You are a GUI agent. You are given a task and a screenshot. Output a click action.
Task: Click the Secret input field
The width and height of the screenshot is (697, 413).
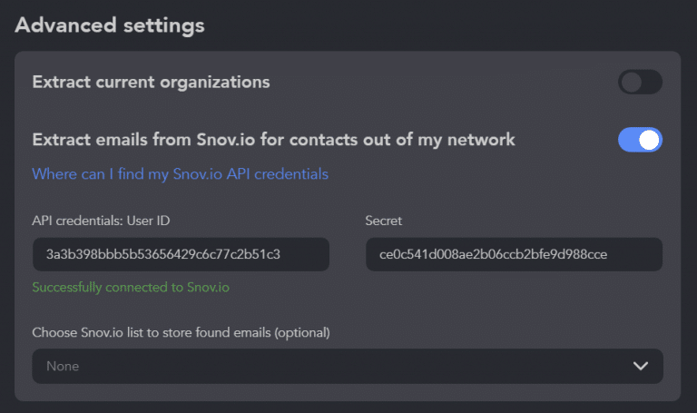[514, 255]
